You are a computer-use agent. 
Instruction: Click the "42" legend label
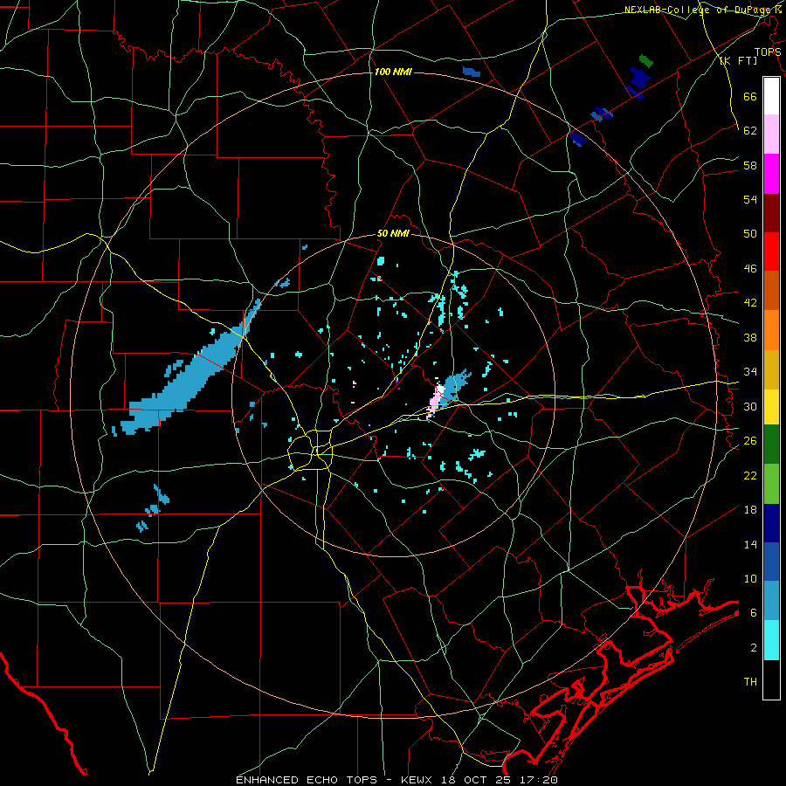[750, 302]
